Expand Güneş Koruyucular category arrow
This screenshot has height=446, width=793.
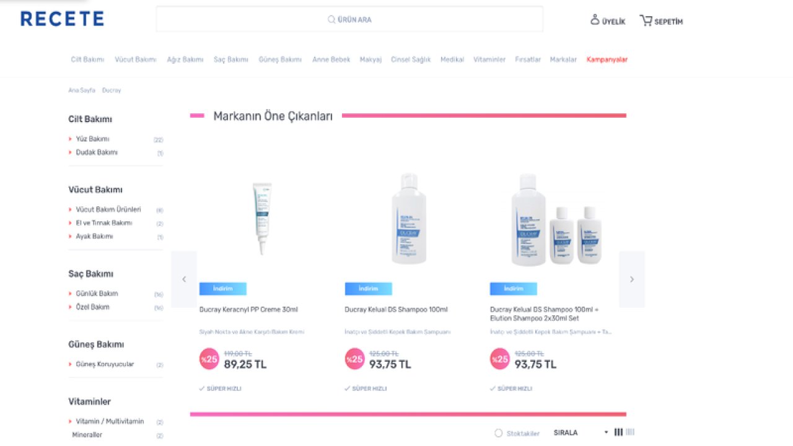pyautogui.click(x=71, y=364)
